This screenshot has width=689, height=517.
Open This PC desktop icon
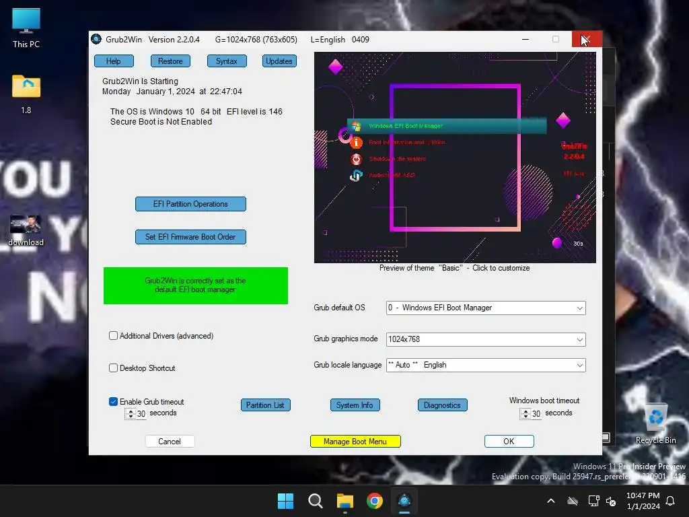coord(26,28)
